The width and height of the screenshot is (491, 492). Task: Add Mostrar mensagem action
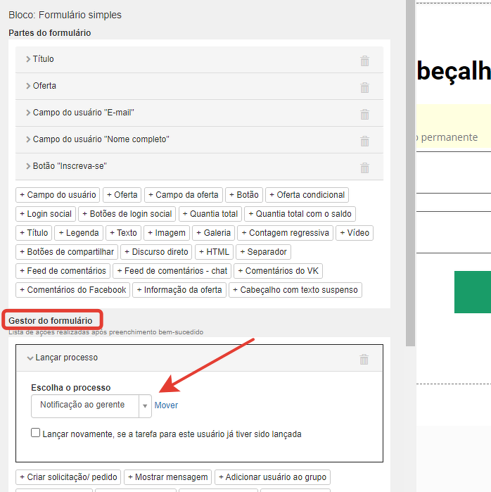pyautogui.click(x=167, y=477)
